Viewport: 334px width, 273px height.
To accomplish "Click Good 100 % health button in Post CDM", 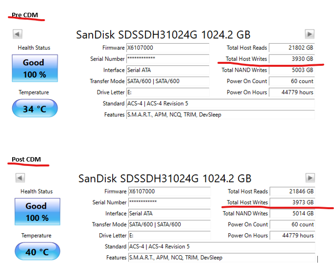I will pos(38,212).
